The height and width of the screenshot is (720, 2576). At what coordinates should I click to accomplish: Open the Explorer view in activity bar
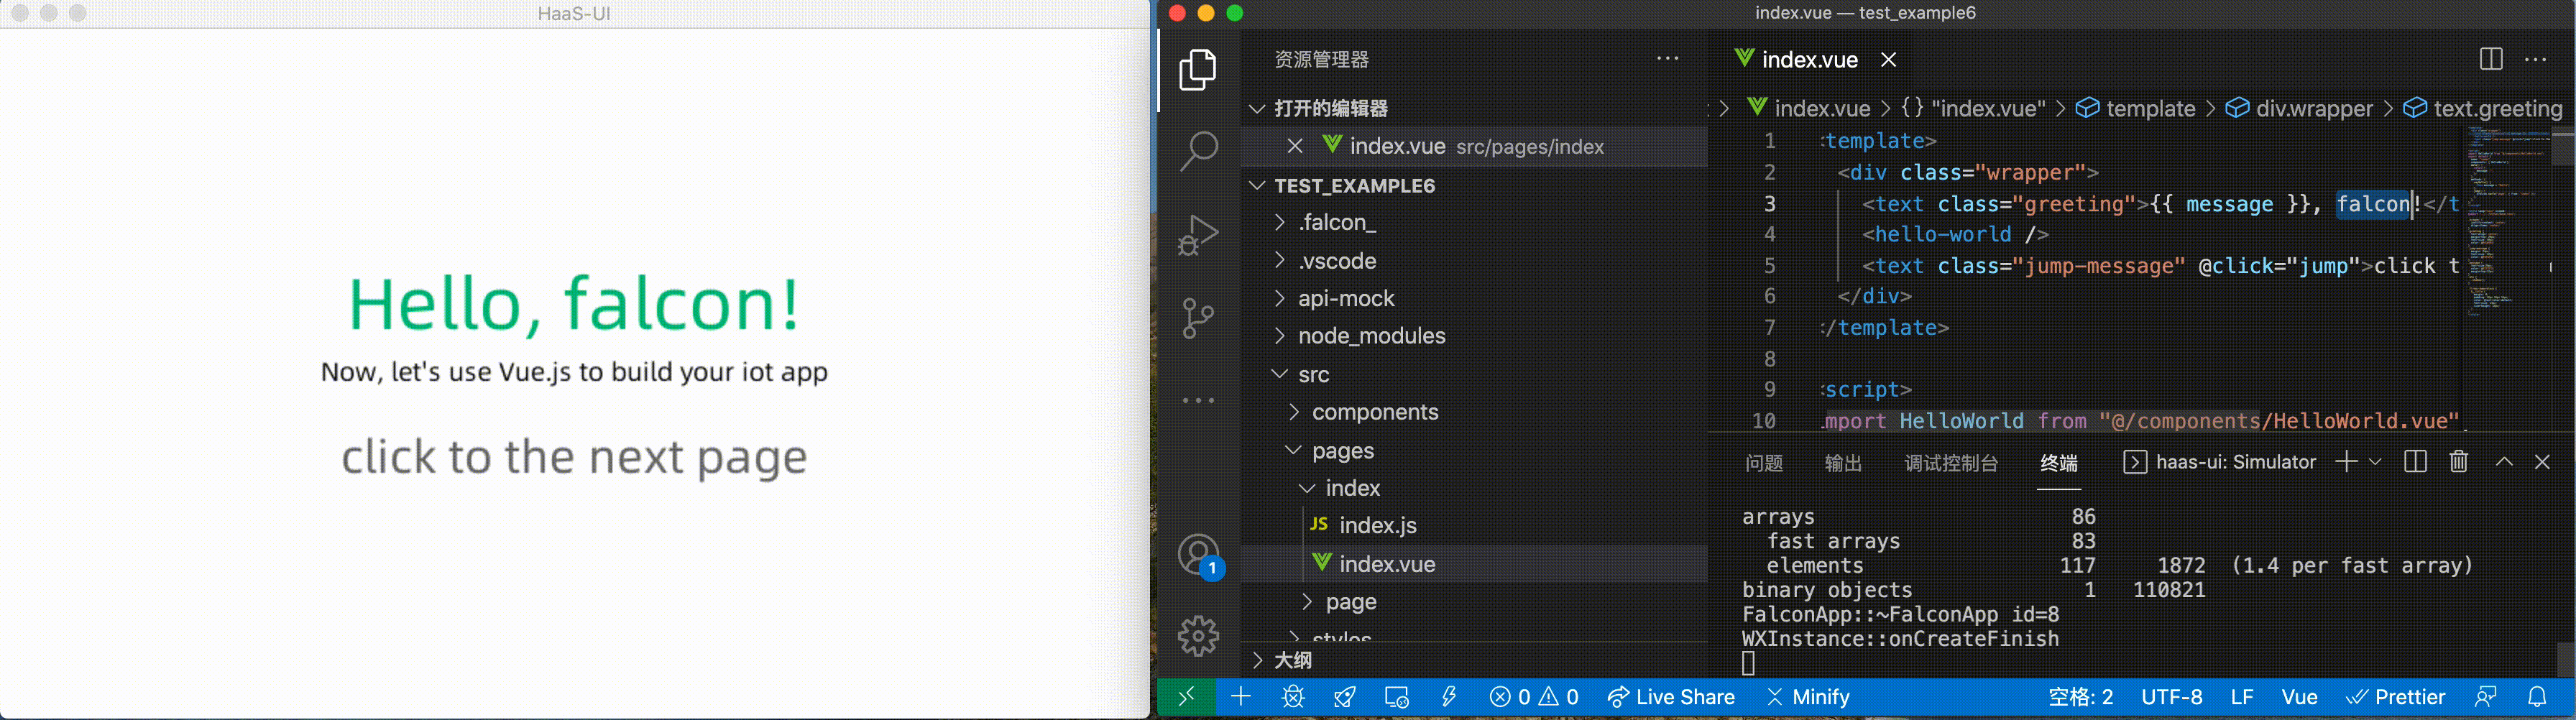click(1198, 70)
